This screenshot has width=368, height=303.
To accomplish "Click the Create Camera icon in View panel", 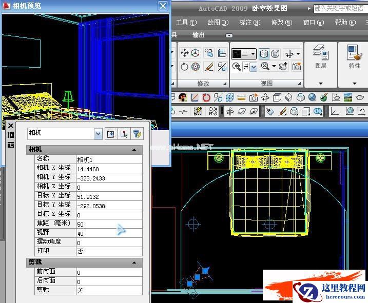I will coord(297,67).
